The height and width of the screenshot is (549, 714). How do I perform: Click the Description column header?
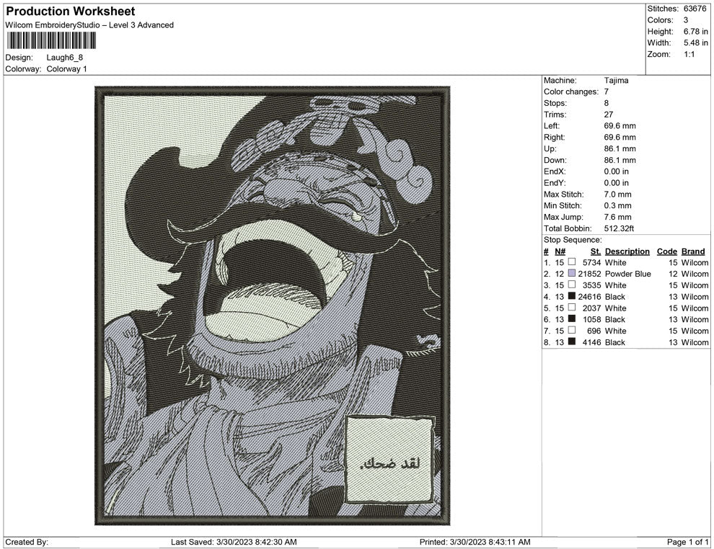click(x=627, y=251)
